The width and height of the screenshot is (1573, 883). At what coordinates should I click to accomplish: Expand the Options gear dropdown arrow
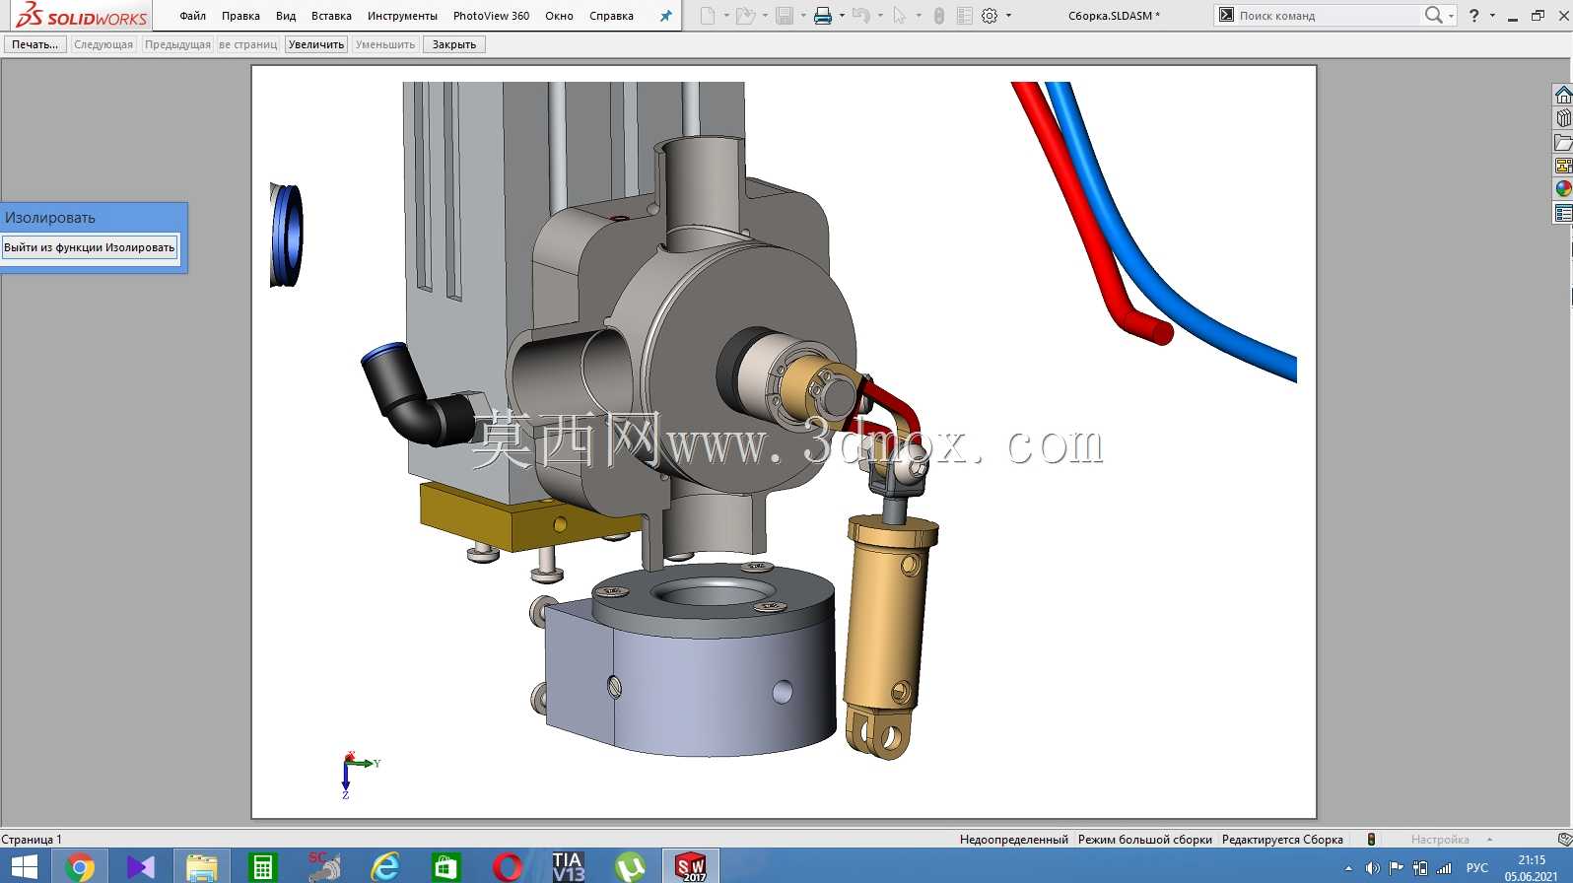click(1008, 16)
